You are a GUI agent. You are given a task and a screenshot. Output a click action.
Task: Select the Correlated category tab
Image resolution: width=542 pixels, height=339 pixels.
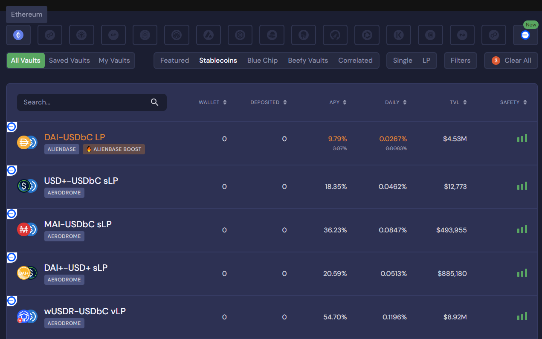[355, 61]
